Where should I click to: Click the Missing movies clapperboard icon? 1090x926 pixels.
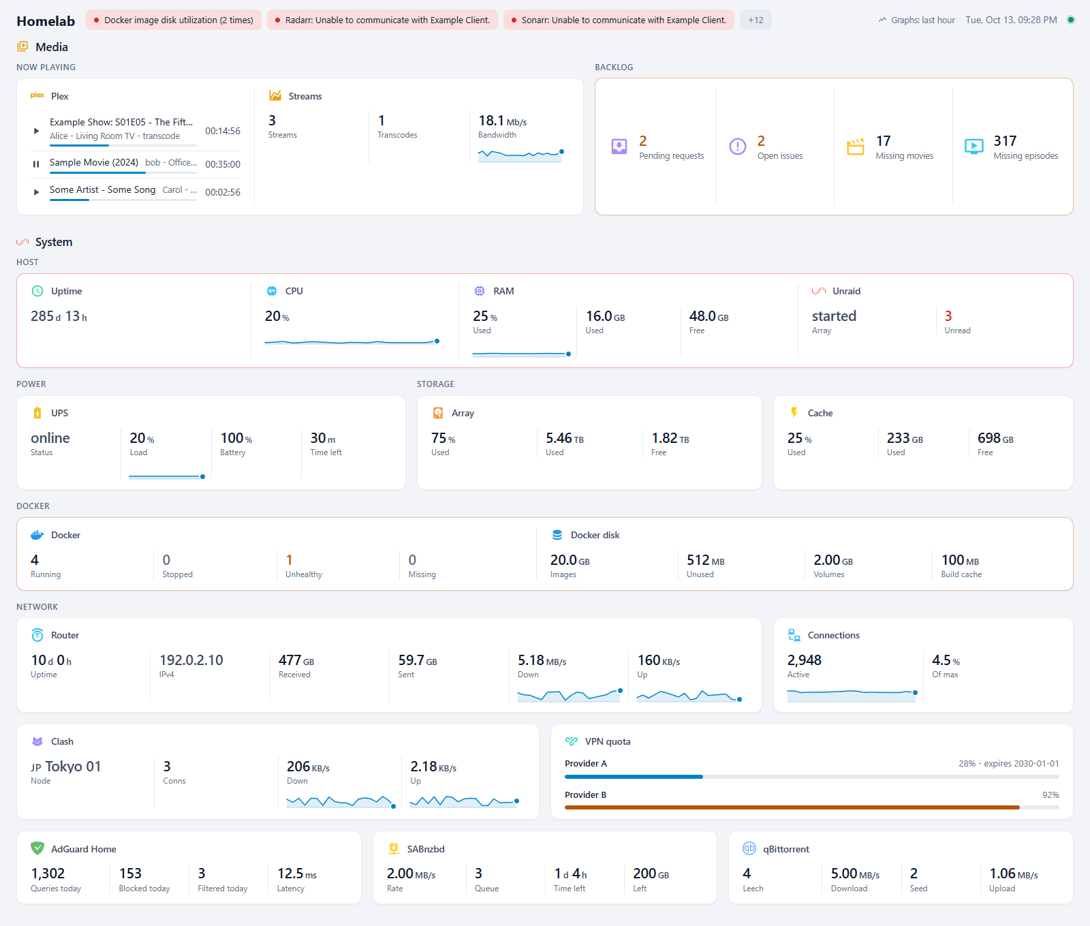point(856,146)
